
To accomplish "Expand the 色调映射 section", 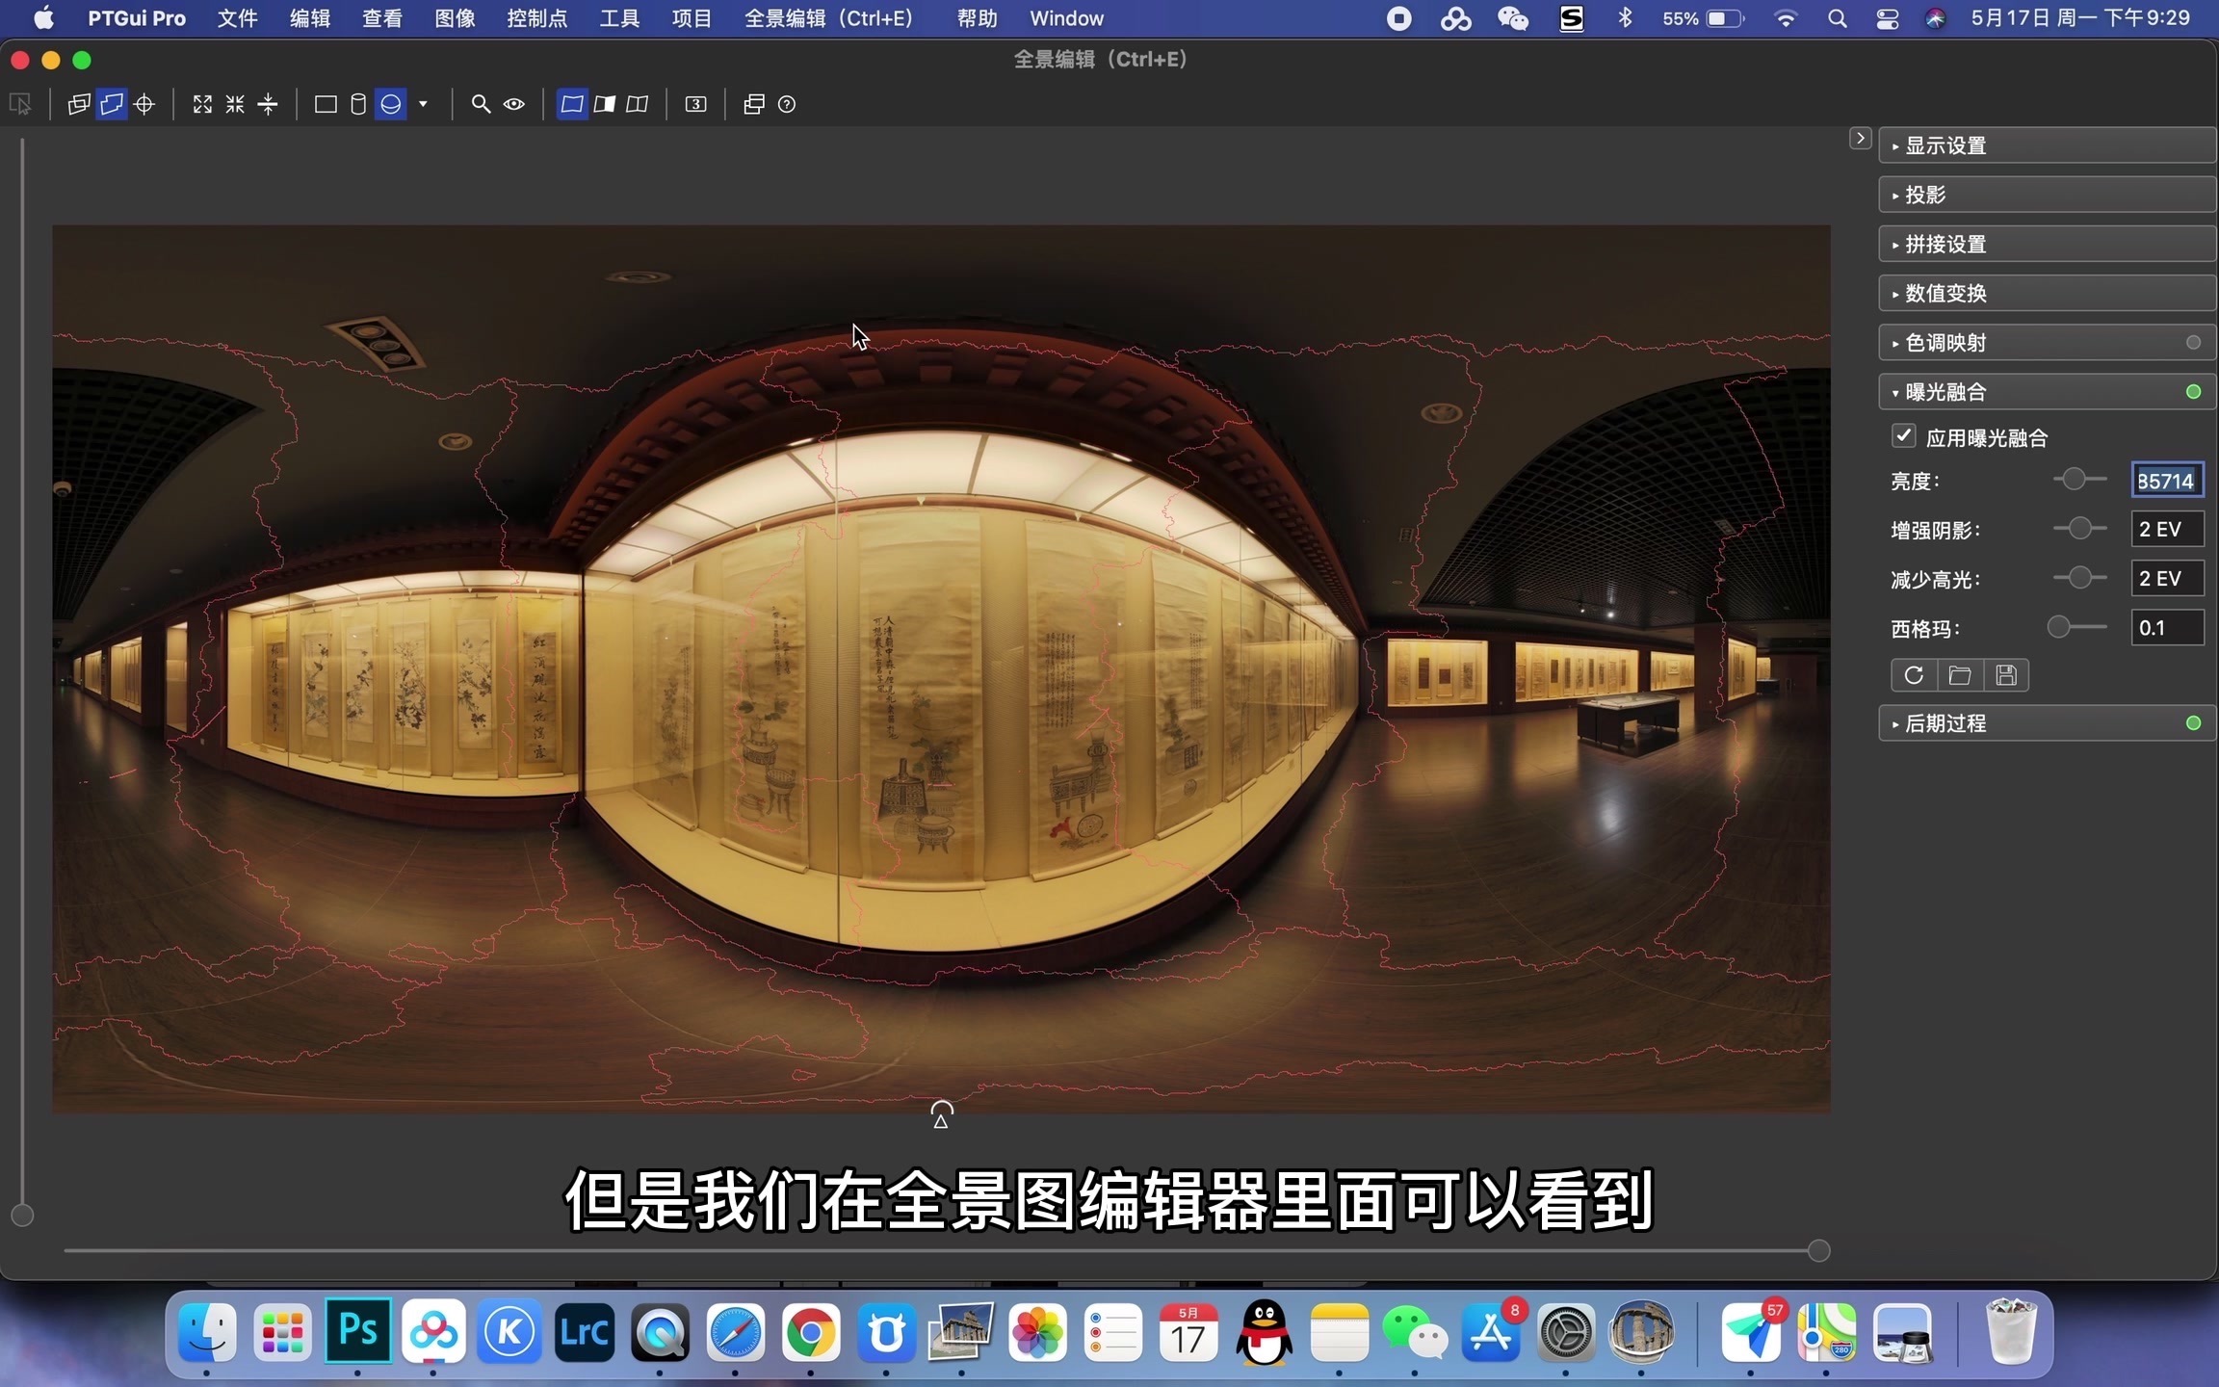I will (2048, 342).
